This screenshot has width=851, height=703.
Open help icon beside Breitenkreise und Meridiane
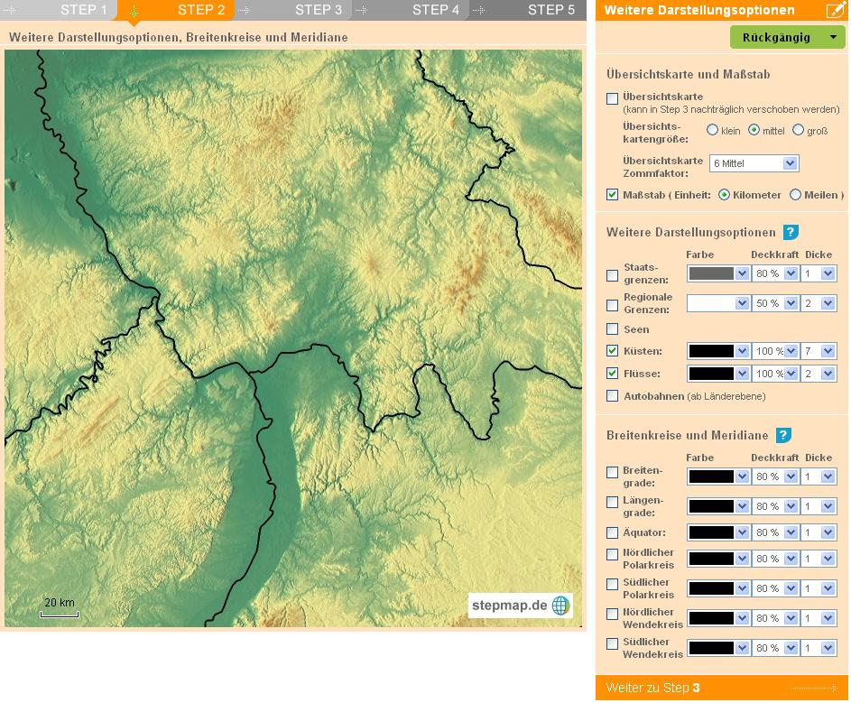[x=783, y=435]
